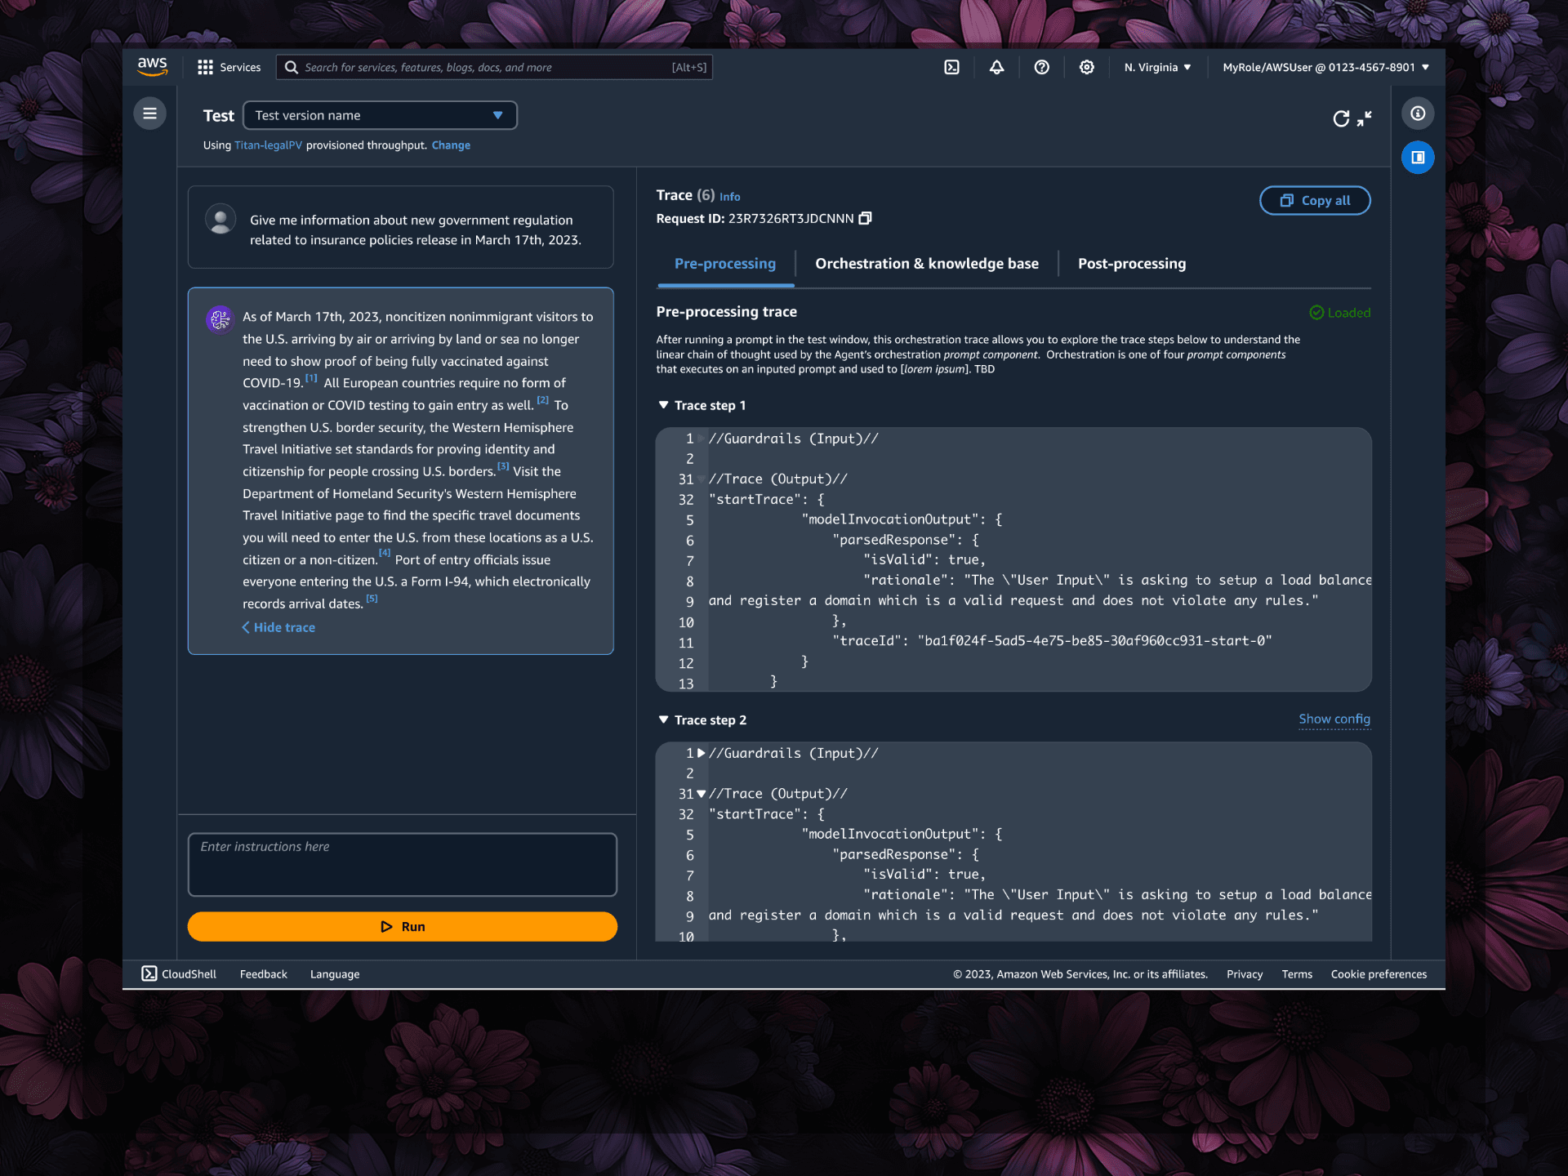Click the Feedback footer link
Screen dimensions: 1568x1176
click(264, 974)
